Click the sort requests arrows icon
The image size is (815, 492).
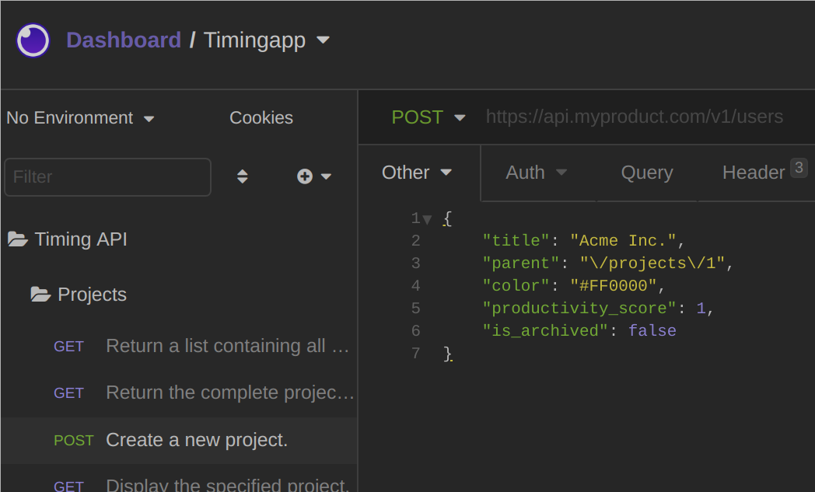coord(243,177)
